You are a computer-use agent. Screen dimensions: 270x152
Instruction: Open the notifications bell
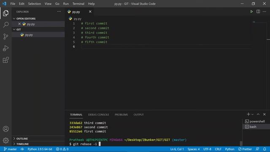265,149
